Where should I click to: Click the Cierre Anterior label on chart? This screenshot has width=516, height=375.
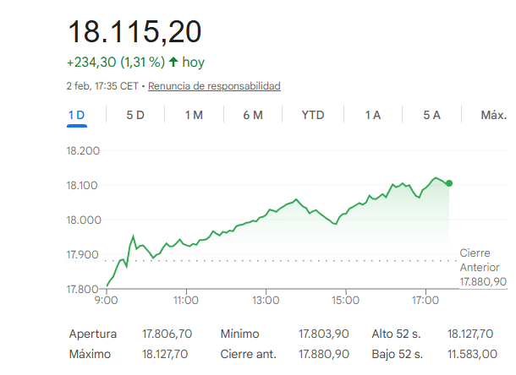tap(480, 260)
